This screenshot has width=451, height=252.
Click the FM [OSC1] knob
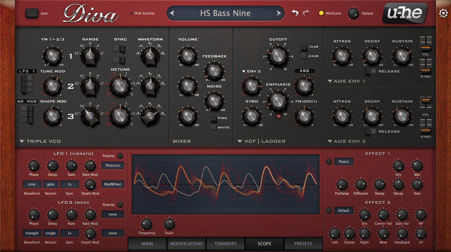[x=304, y=116]
